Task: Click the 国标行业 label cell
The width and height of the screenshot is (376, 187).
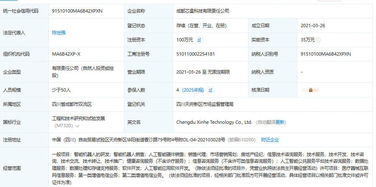Action: pyautogui.click(x=24, y=122)
